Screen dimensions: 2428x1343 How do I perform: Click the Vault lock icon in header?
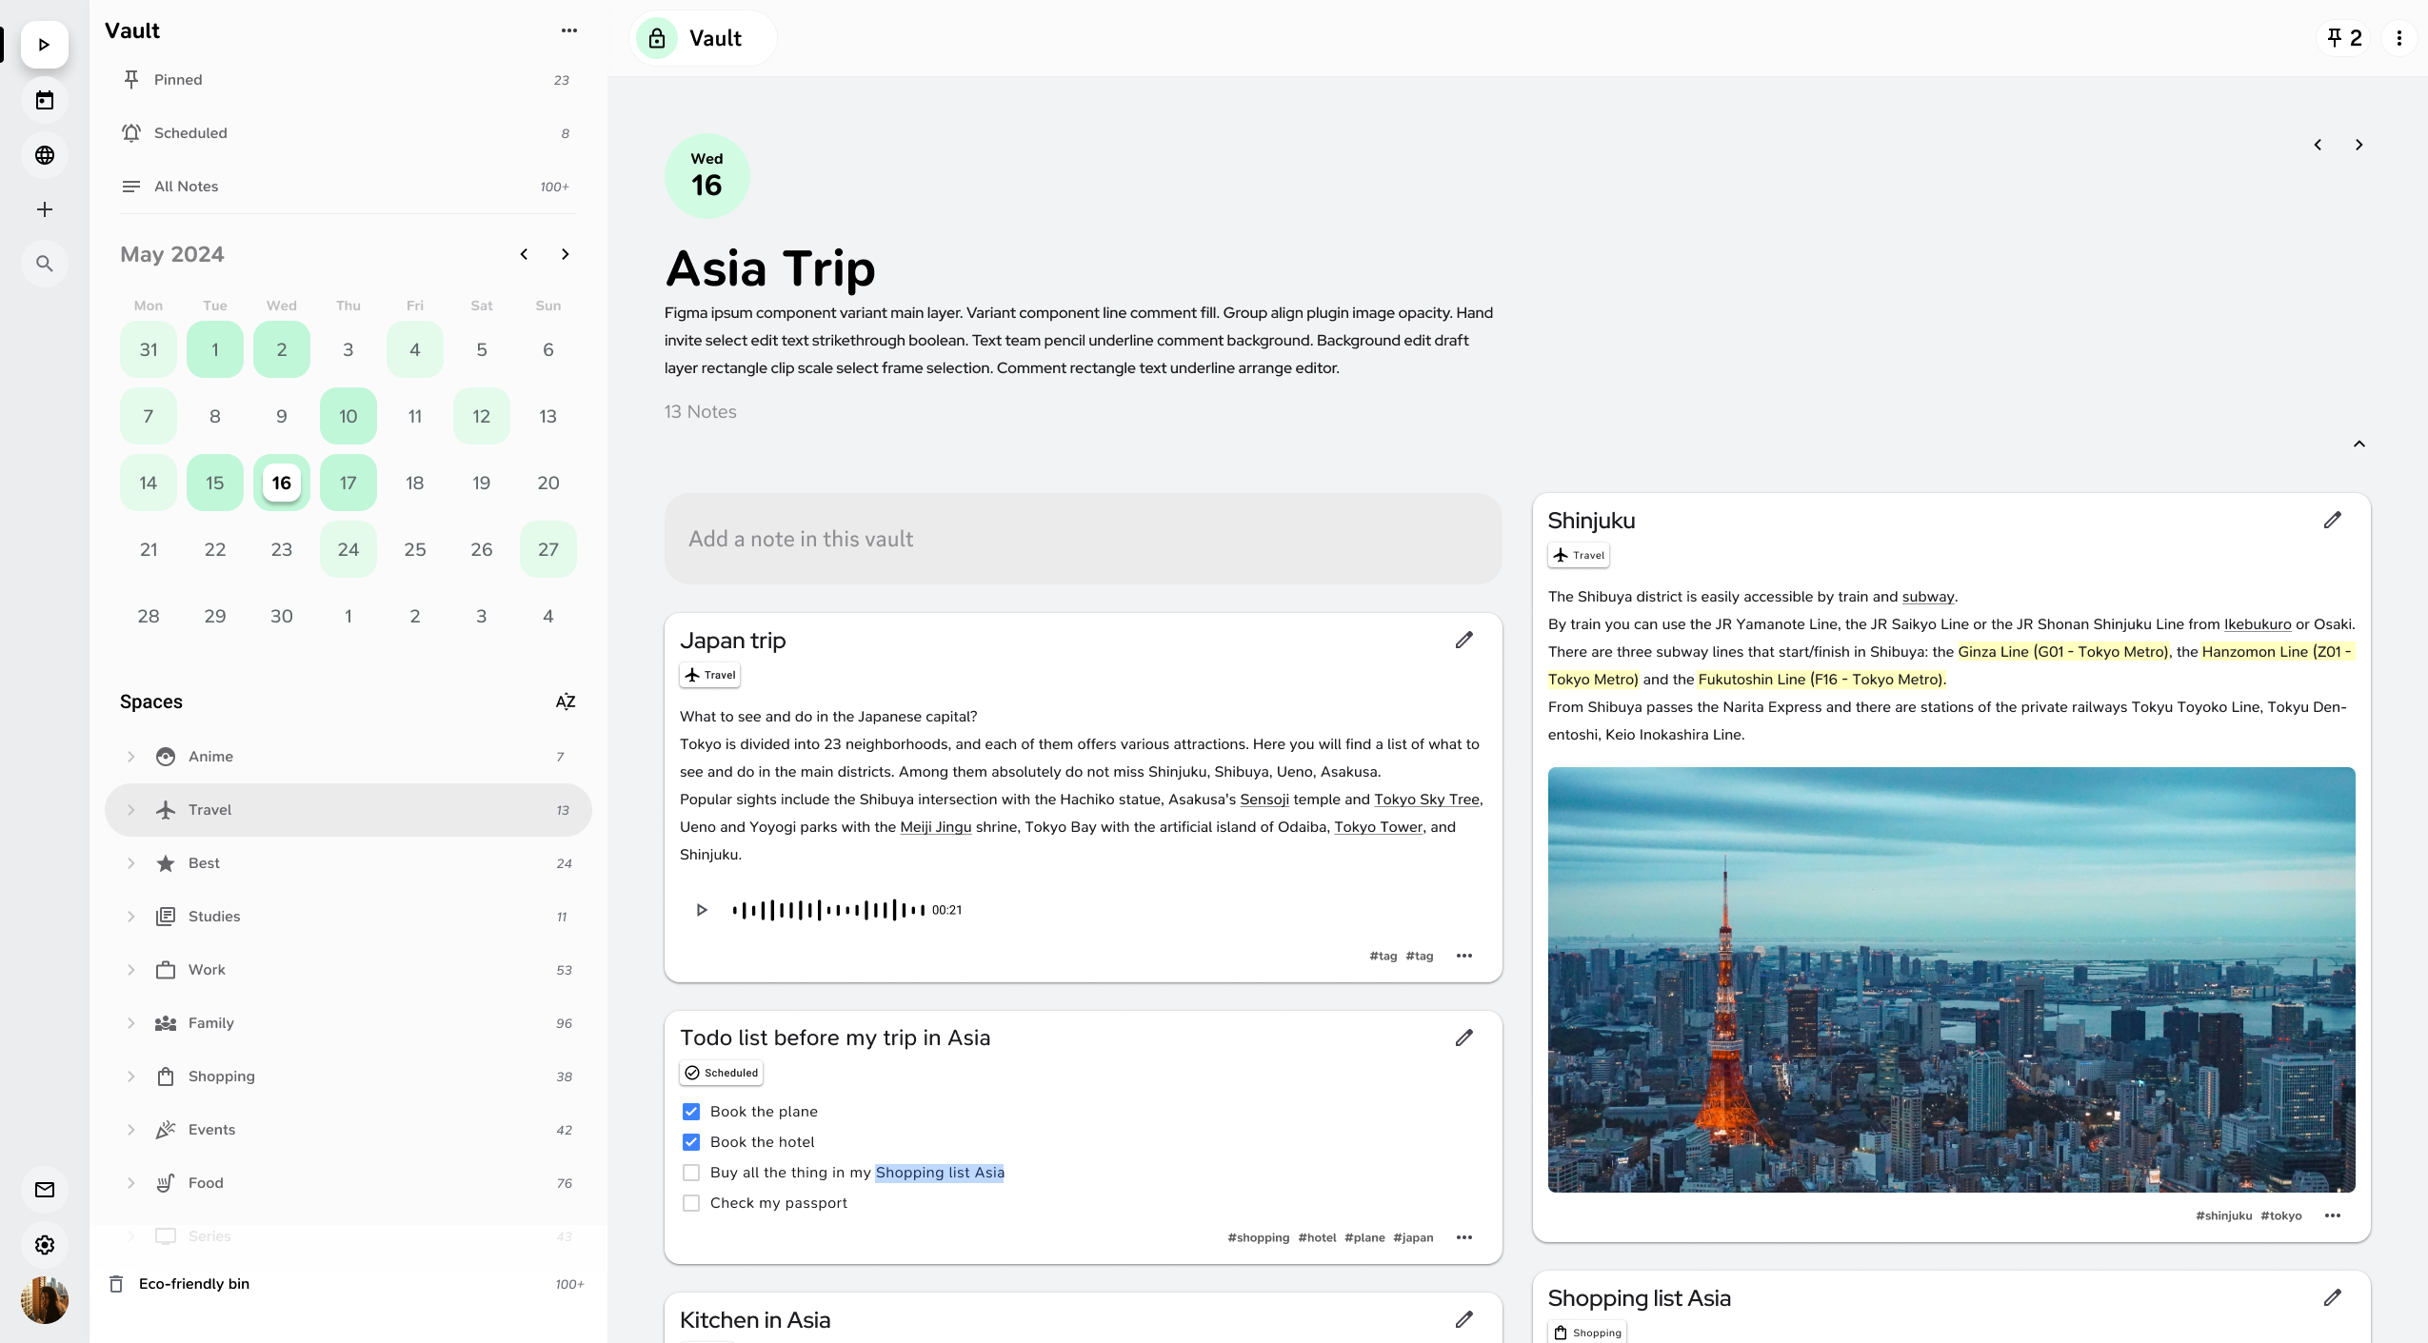point(656,38)
